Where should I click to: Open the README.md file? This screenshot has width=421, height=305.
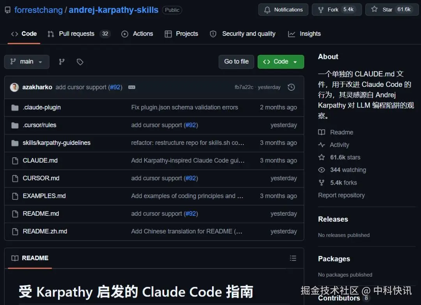41,213
